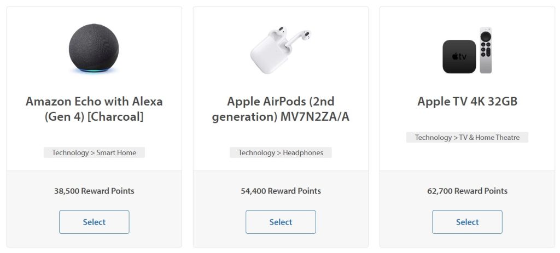Click the Technology > Smart Home category tag
The image size is (560, 253).
tap(94, 152)
